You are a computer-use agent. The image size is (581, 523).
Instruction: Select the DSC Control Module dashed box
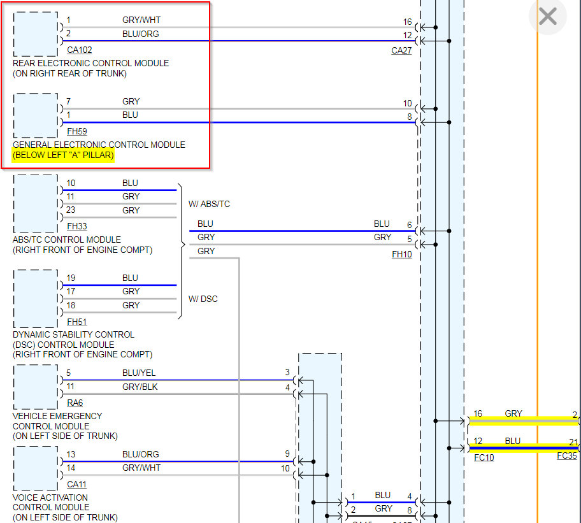coord(36,299)
